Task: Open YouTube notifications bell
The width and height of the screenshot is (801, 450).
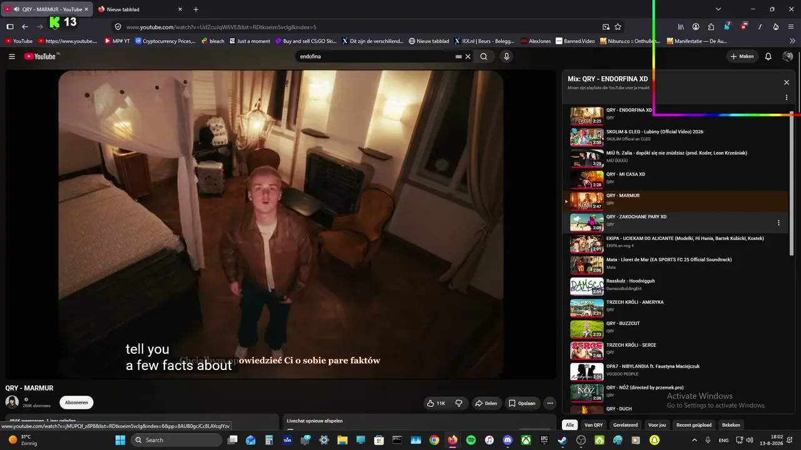Action: [x=768, y=56]
